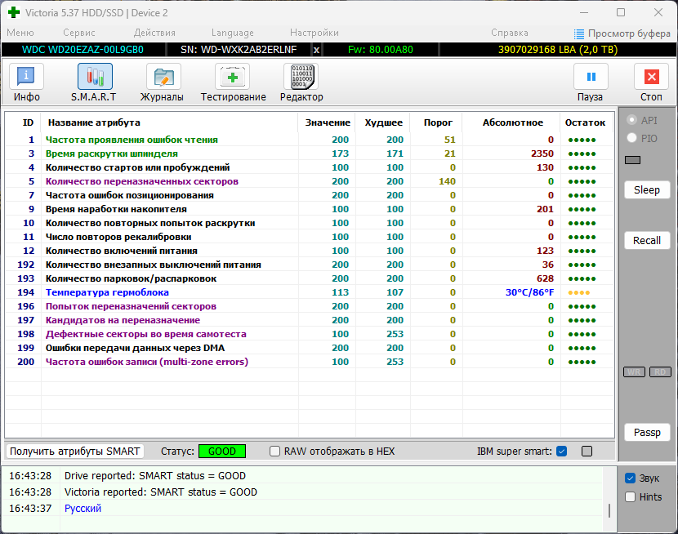Select row Количество переназначенных секторов
The image size is (678, 534).
tap(309, 181)
